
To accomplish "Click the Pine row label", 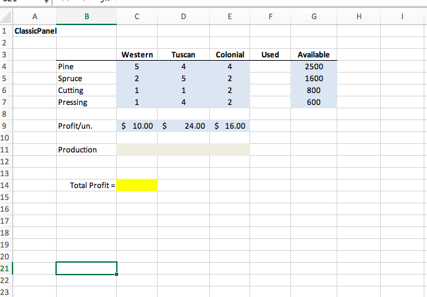I will pyautogui.click(x=86, y=67).
